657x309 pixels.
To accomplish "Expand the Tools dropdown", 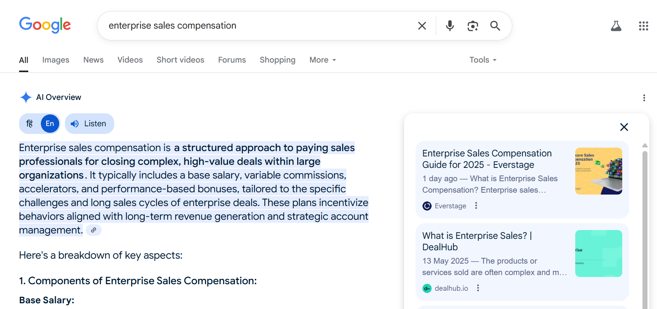I will coord(483,60).
